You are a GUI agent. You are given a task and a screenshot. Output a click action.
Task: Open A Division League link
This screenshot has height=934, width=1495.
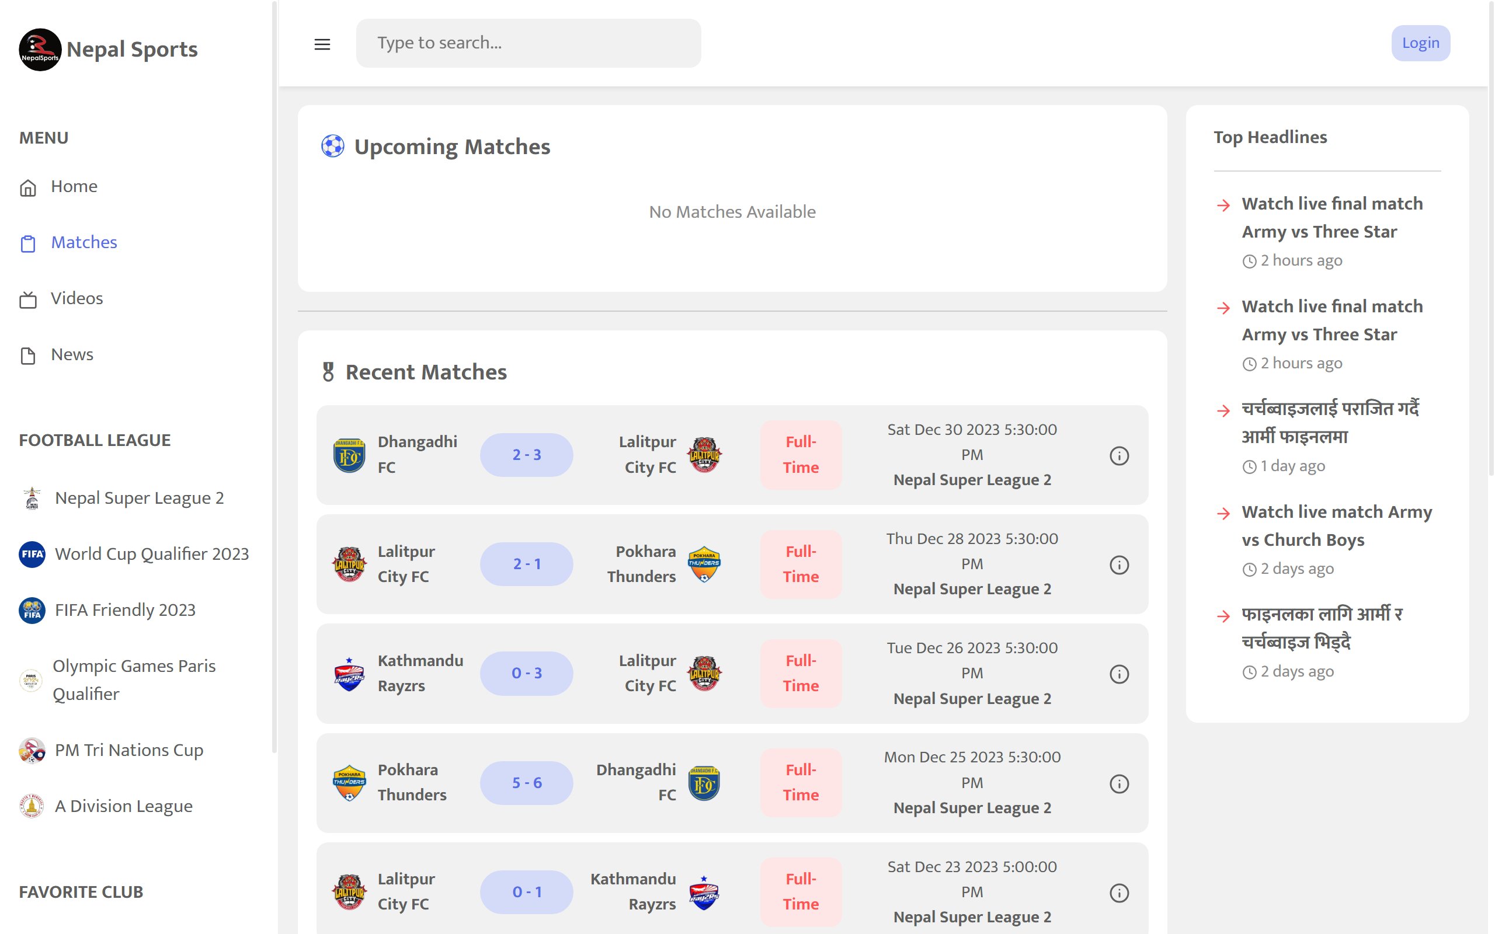(x=124, y=806)
